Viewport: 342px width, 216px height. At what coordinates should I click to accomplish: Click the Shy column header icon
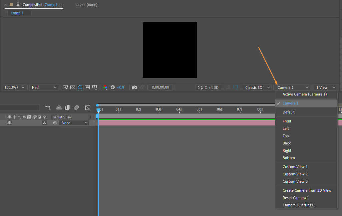pos(9,117)
